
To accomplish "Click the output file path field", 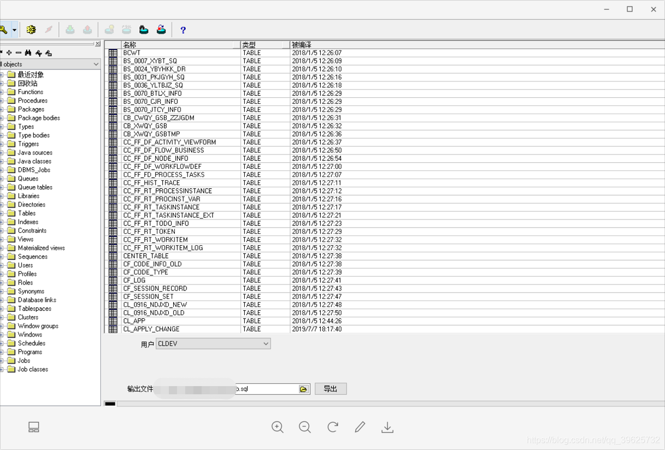I will pos(227,389).
